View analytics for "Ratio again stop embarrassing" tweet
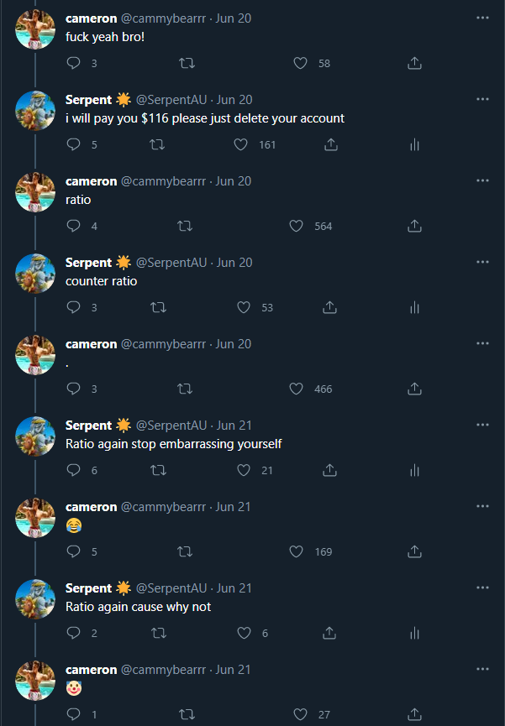This screenshot has width=505, height=726. point(414,470)
